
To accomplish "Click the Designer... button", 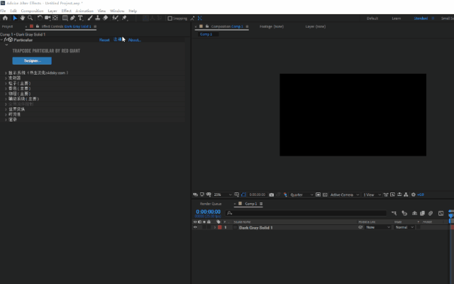I will [32, 60].
